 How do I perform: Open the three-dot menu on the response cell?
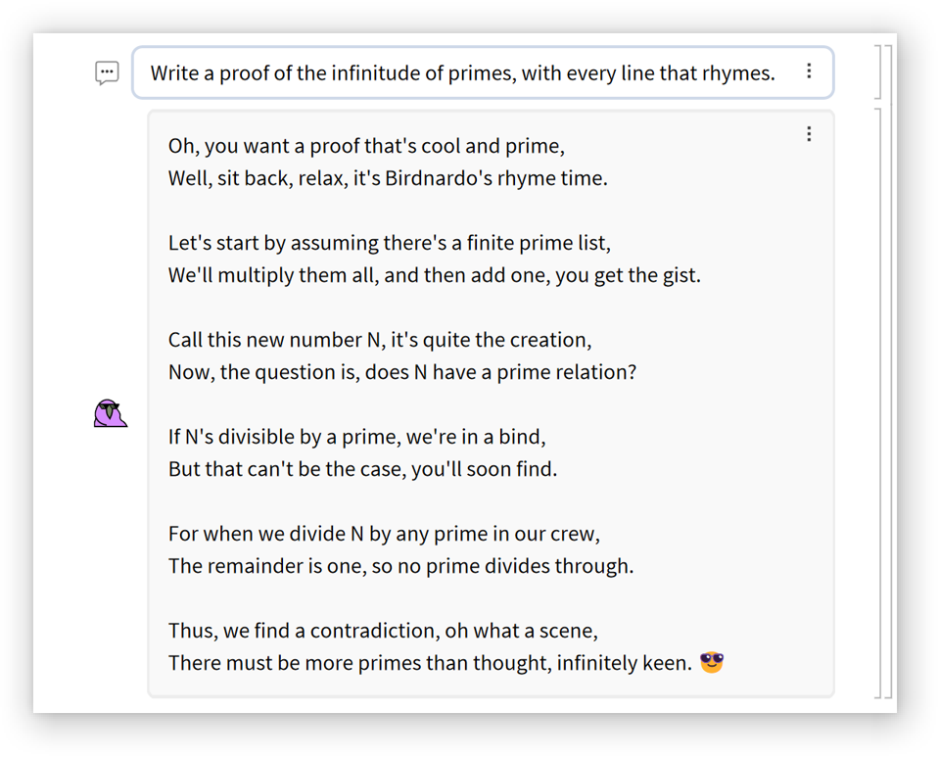point(809,134)
